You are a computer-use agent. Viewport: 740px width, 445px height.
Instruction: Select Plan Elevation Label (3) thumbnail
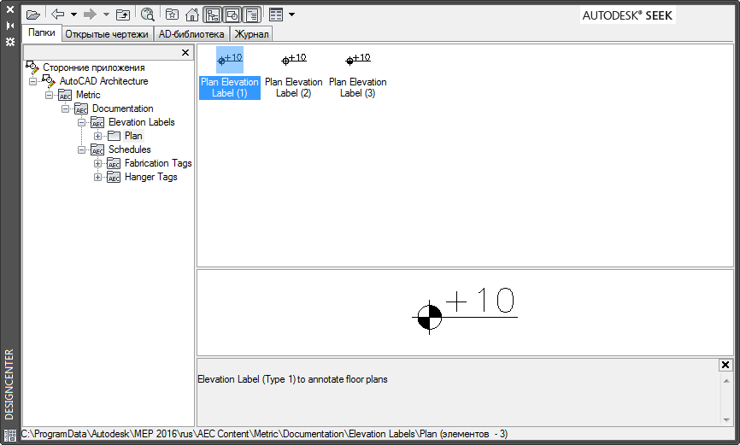[358, 60]
